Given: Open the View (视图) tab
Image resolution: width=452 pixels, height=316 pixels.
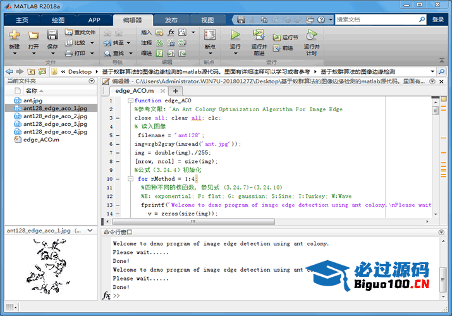Looking at the screenshot, I should click(x=207, y=20).
